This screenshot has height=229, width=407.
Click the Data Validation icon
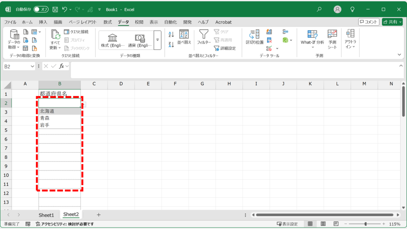[269, 48]
